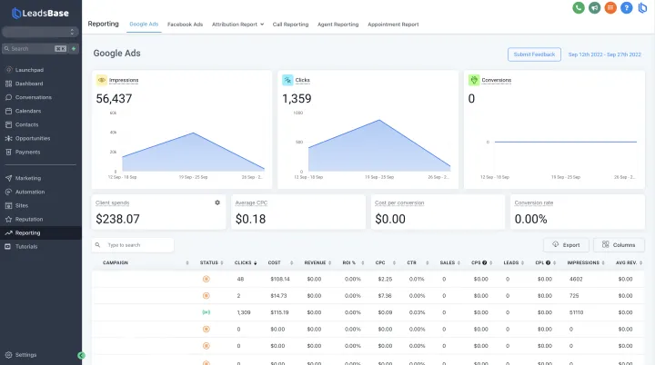Click the Conversion rate label
This screenshot has width=655, height=365.
point(533,202)
